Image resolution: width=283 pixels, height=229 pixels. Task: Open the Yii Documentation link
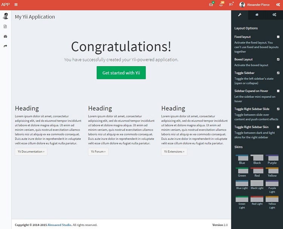point(31,152)
